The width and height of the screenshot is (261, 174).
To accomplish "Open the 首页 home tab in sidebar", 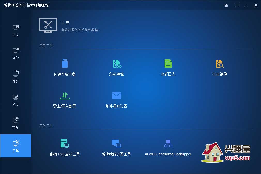I will point(16,30).
